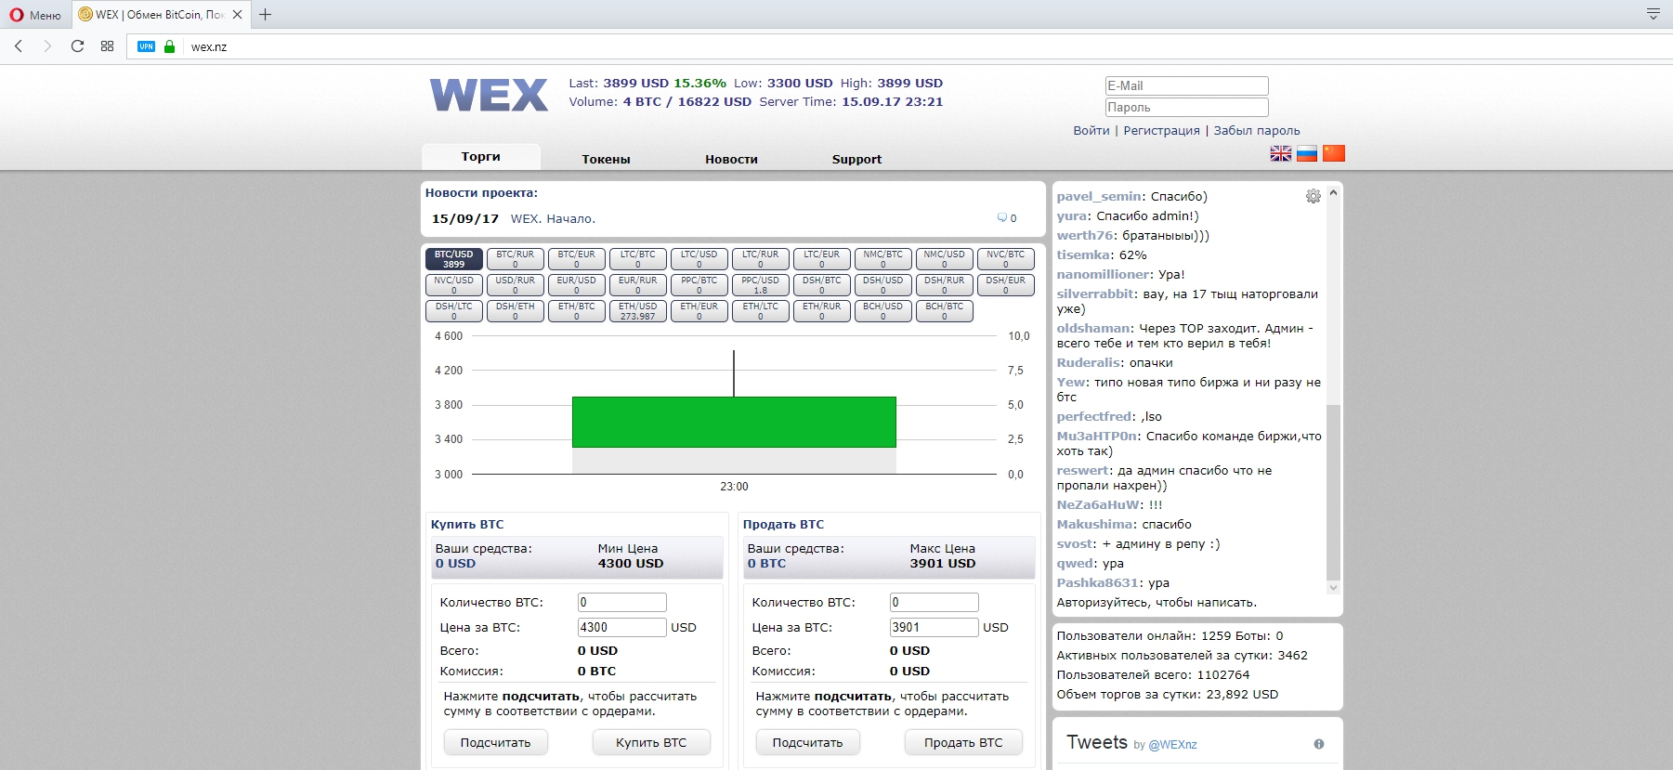
Task: Click chat username pavel_semin
Action: [1099, 197]
